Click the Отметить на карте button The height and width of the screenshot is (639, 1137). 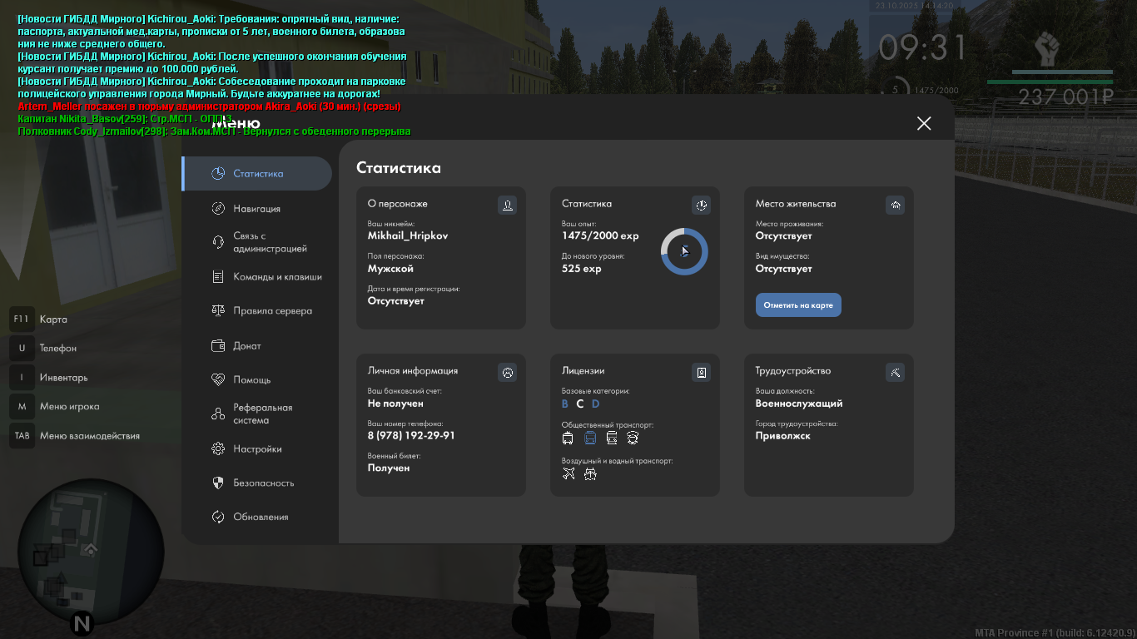(x=798, y=305)
